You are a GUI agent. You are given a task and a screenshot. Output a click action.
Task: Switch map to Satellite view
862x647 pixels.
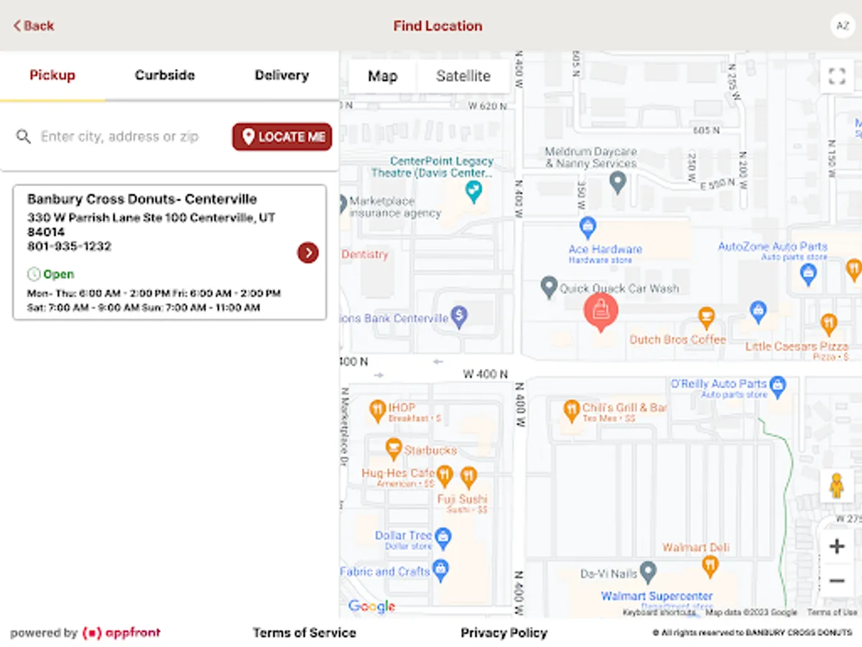(x=463, y=76)
